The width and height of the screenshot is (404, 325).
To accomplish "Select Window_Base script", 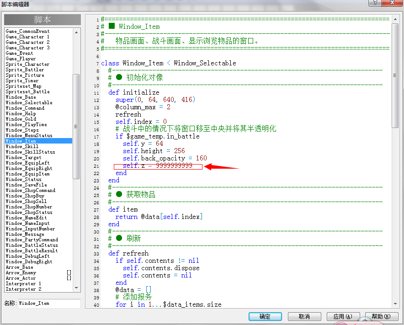I will (x=21, y=97).
